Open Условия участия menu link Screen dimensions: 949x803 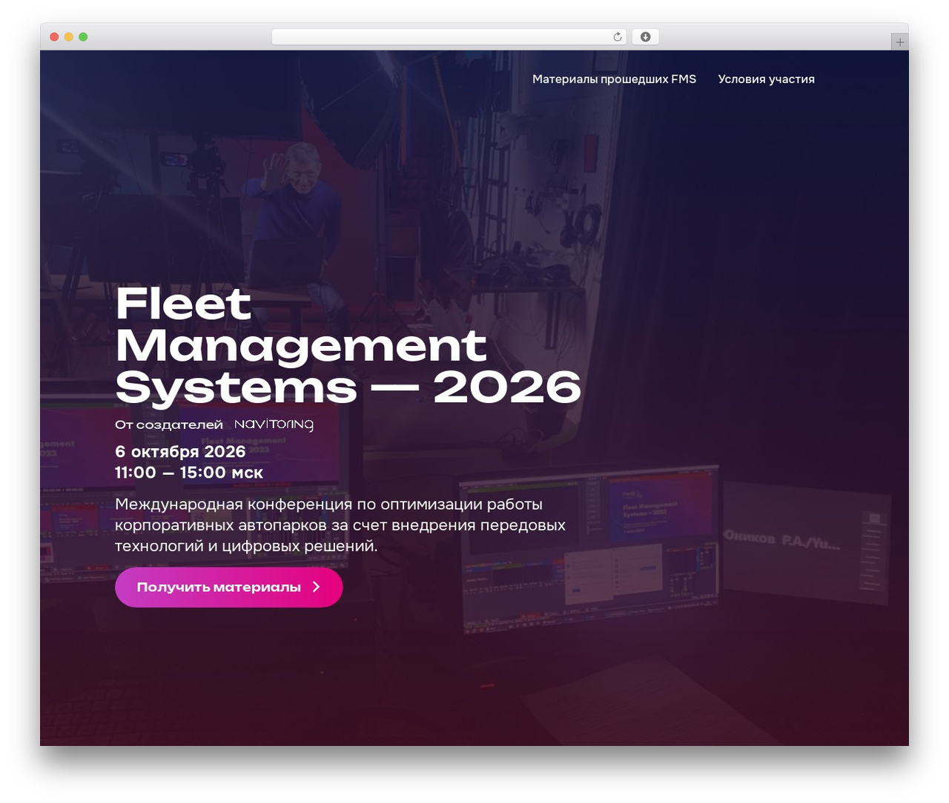click(766, 79)
